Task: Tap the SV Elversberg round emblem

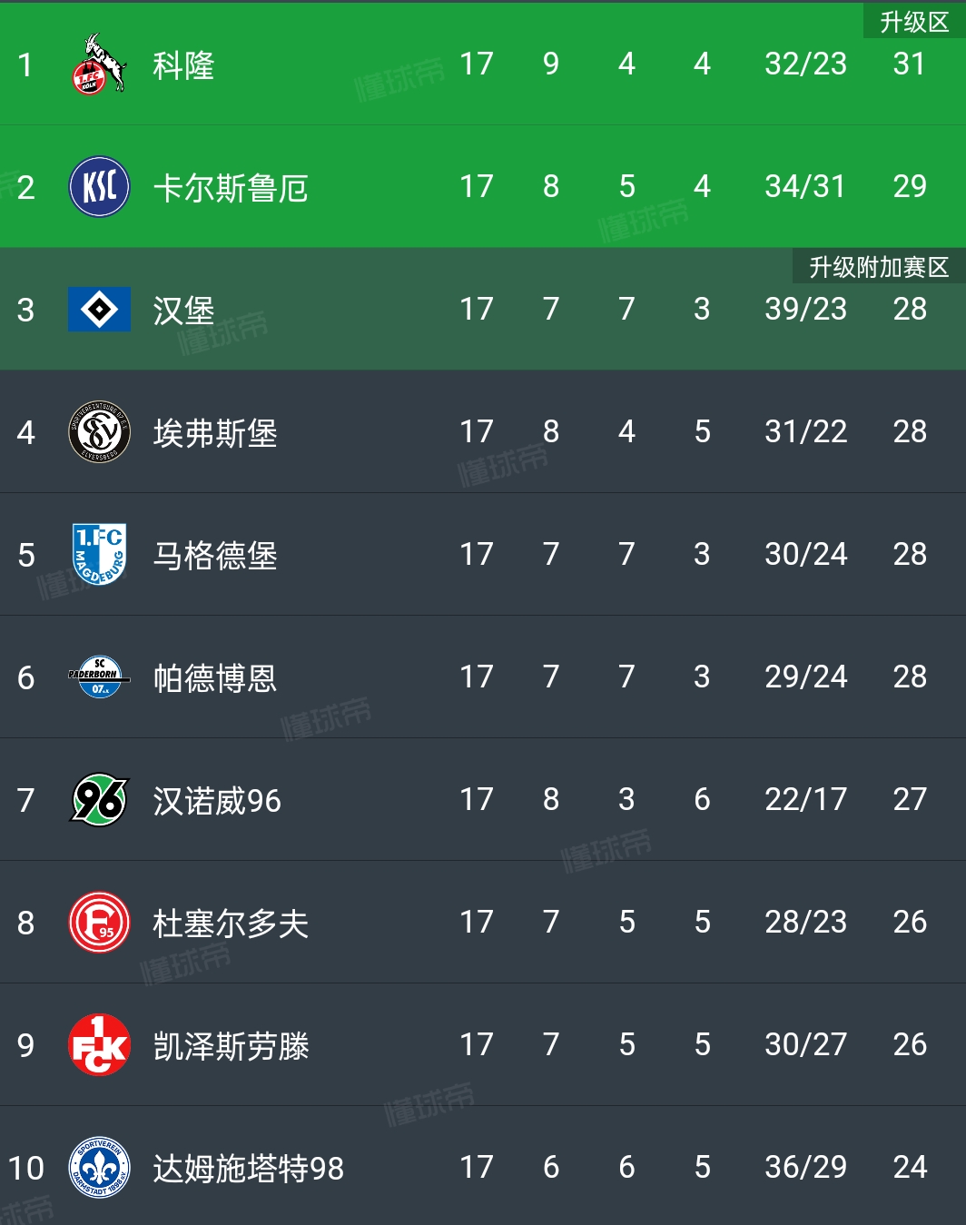Action: point(99,432)
